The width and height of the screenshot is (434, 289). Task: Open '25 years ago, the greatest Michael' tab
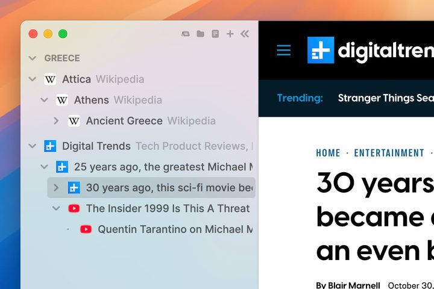(146, 167)
